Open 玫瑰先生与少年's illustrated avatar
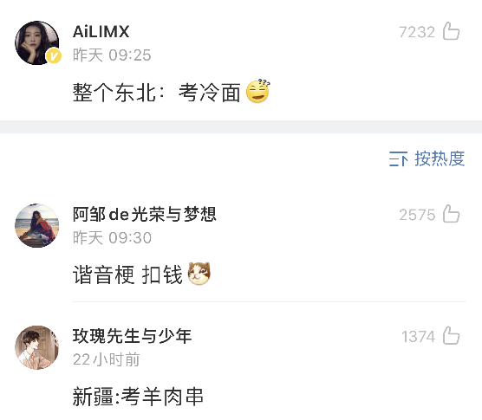This screenshot has height=420, width=482. 37,347
